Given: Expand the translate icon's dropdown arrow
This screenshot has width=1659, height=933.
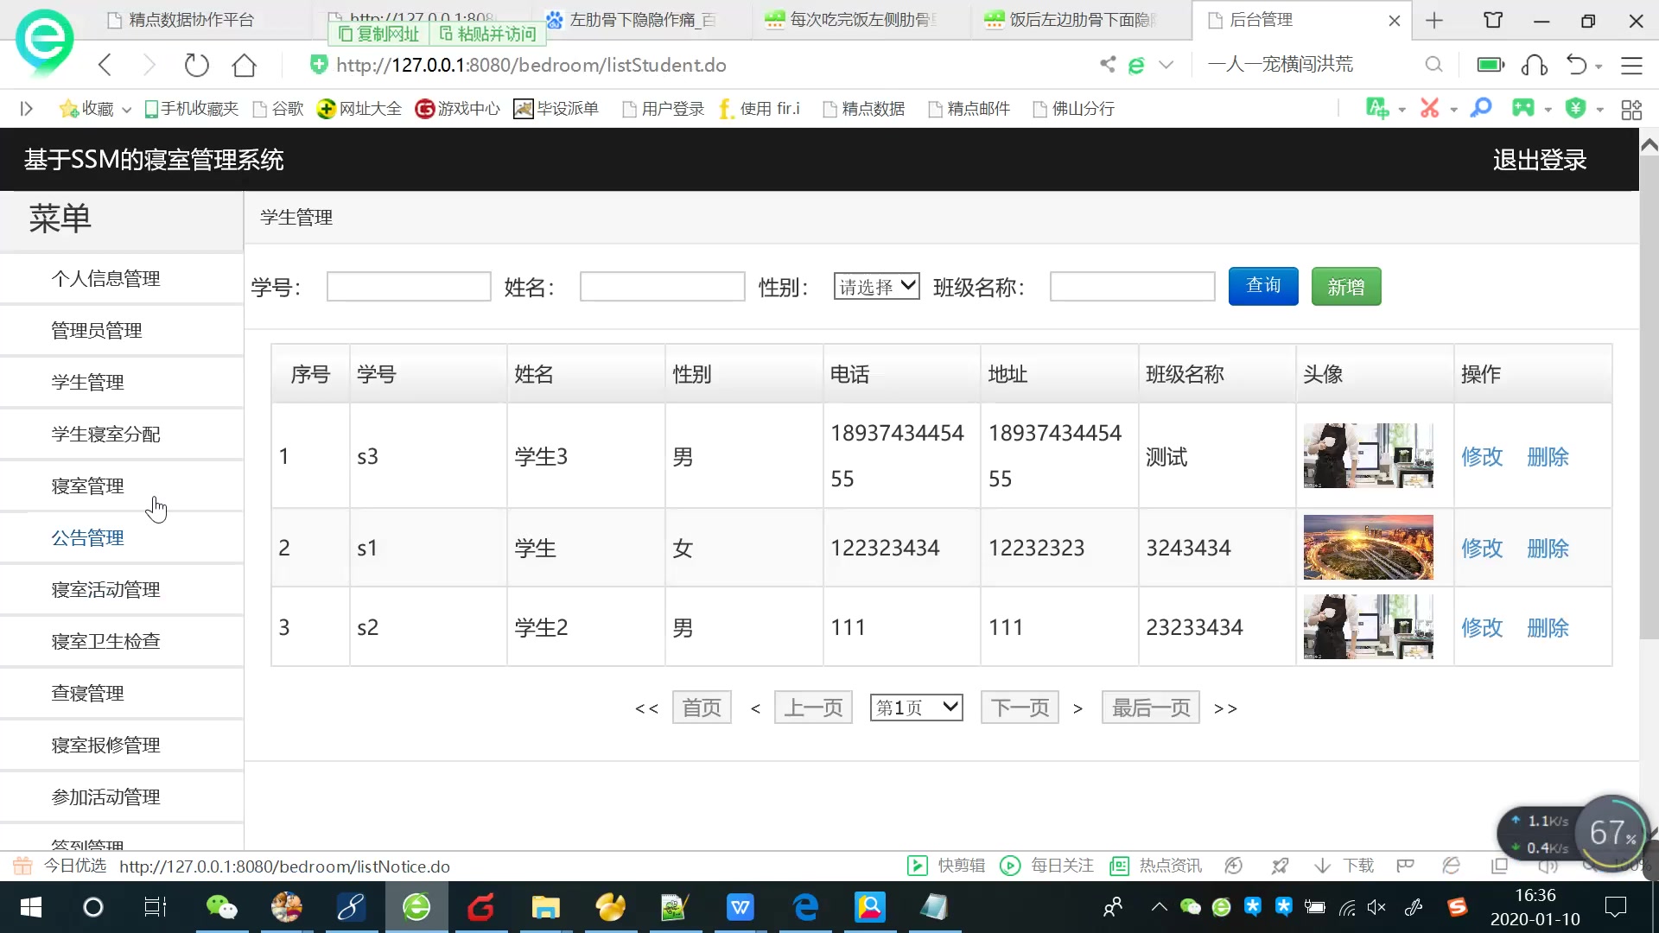Looking at the screenshot, I should click(x=1402, y=111).
